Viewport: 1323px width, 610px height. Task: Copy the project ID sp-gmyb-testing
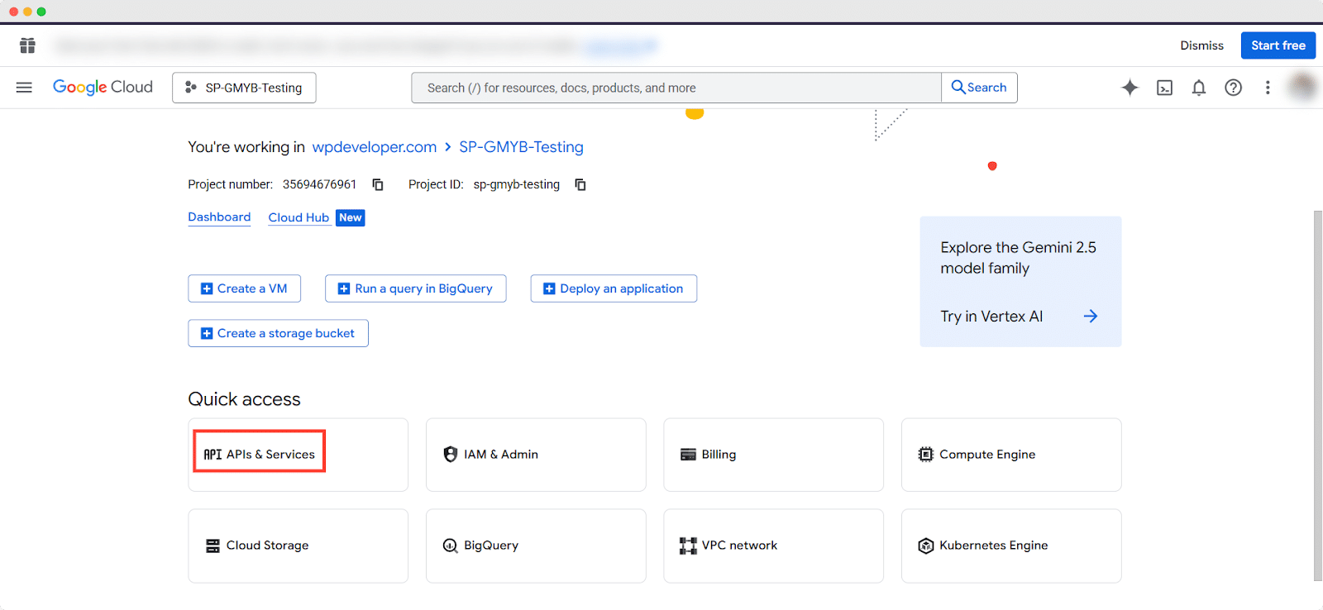(x=580, y=184)
